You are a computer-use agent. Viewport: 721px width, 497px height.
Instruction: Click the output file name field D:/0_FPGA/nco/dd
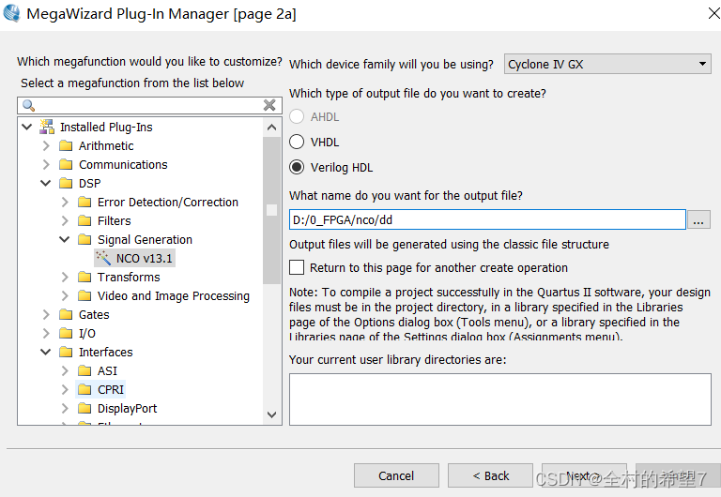point(487,219)
